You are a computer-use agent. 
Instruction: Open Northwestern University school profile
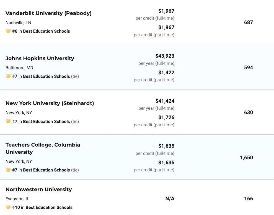[x=39, y=189]
